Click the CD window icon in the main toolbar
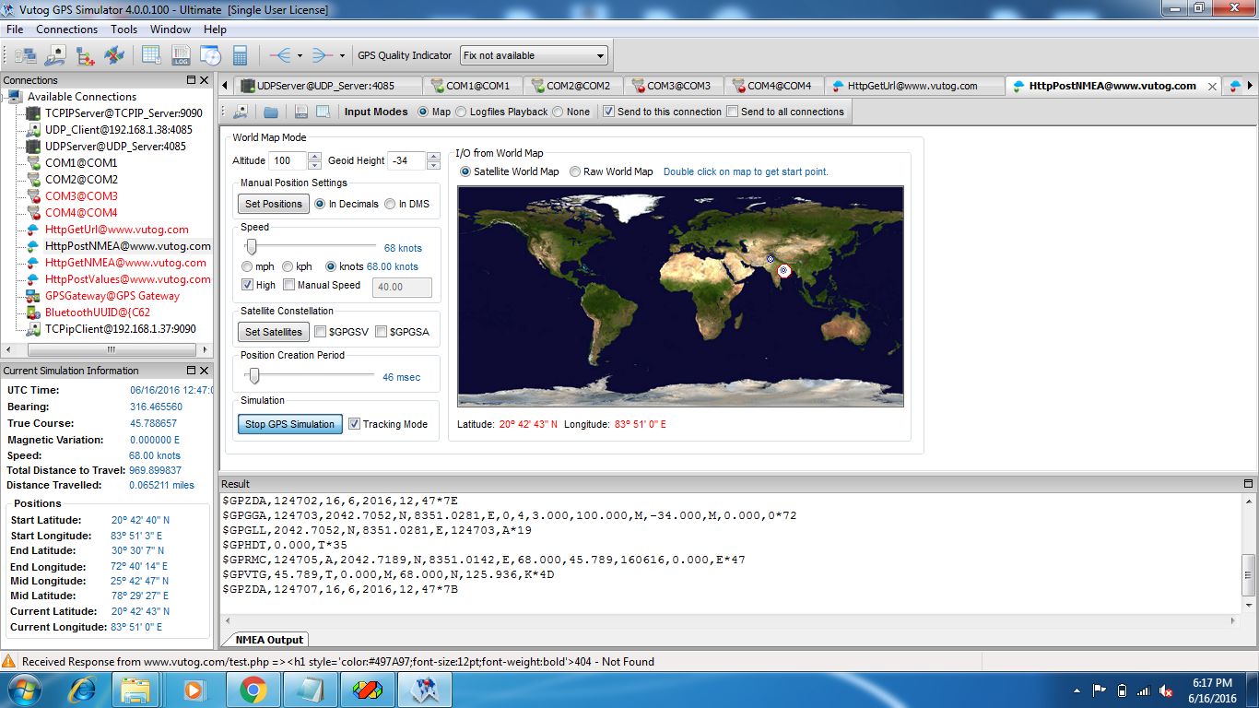Image resolution: width=1259 pixels, height=708 pixels. click(210, 55)
